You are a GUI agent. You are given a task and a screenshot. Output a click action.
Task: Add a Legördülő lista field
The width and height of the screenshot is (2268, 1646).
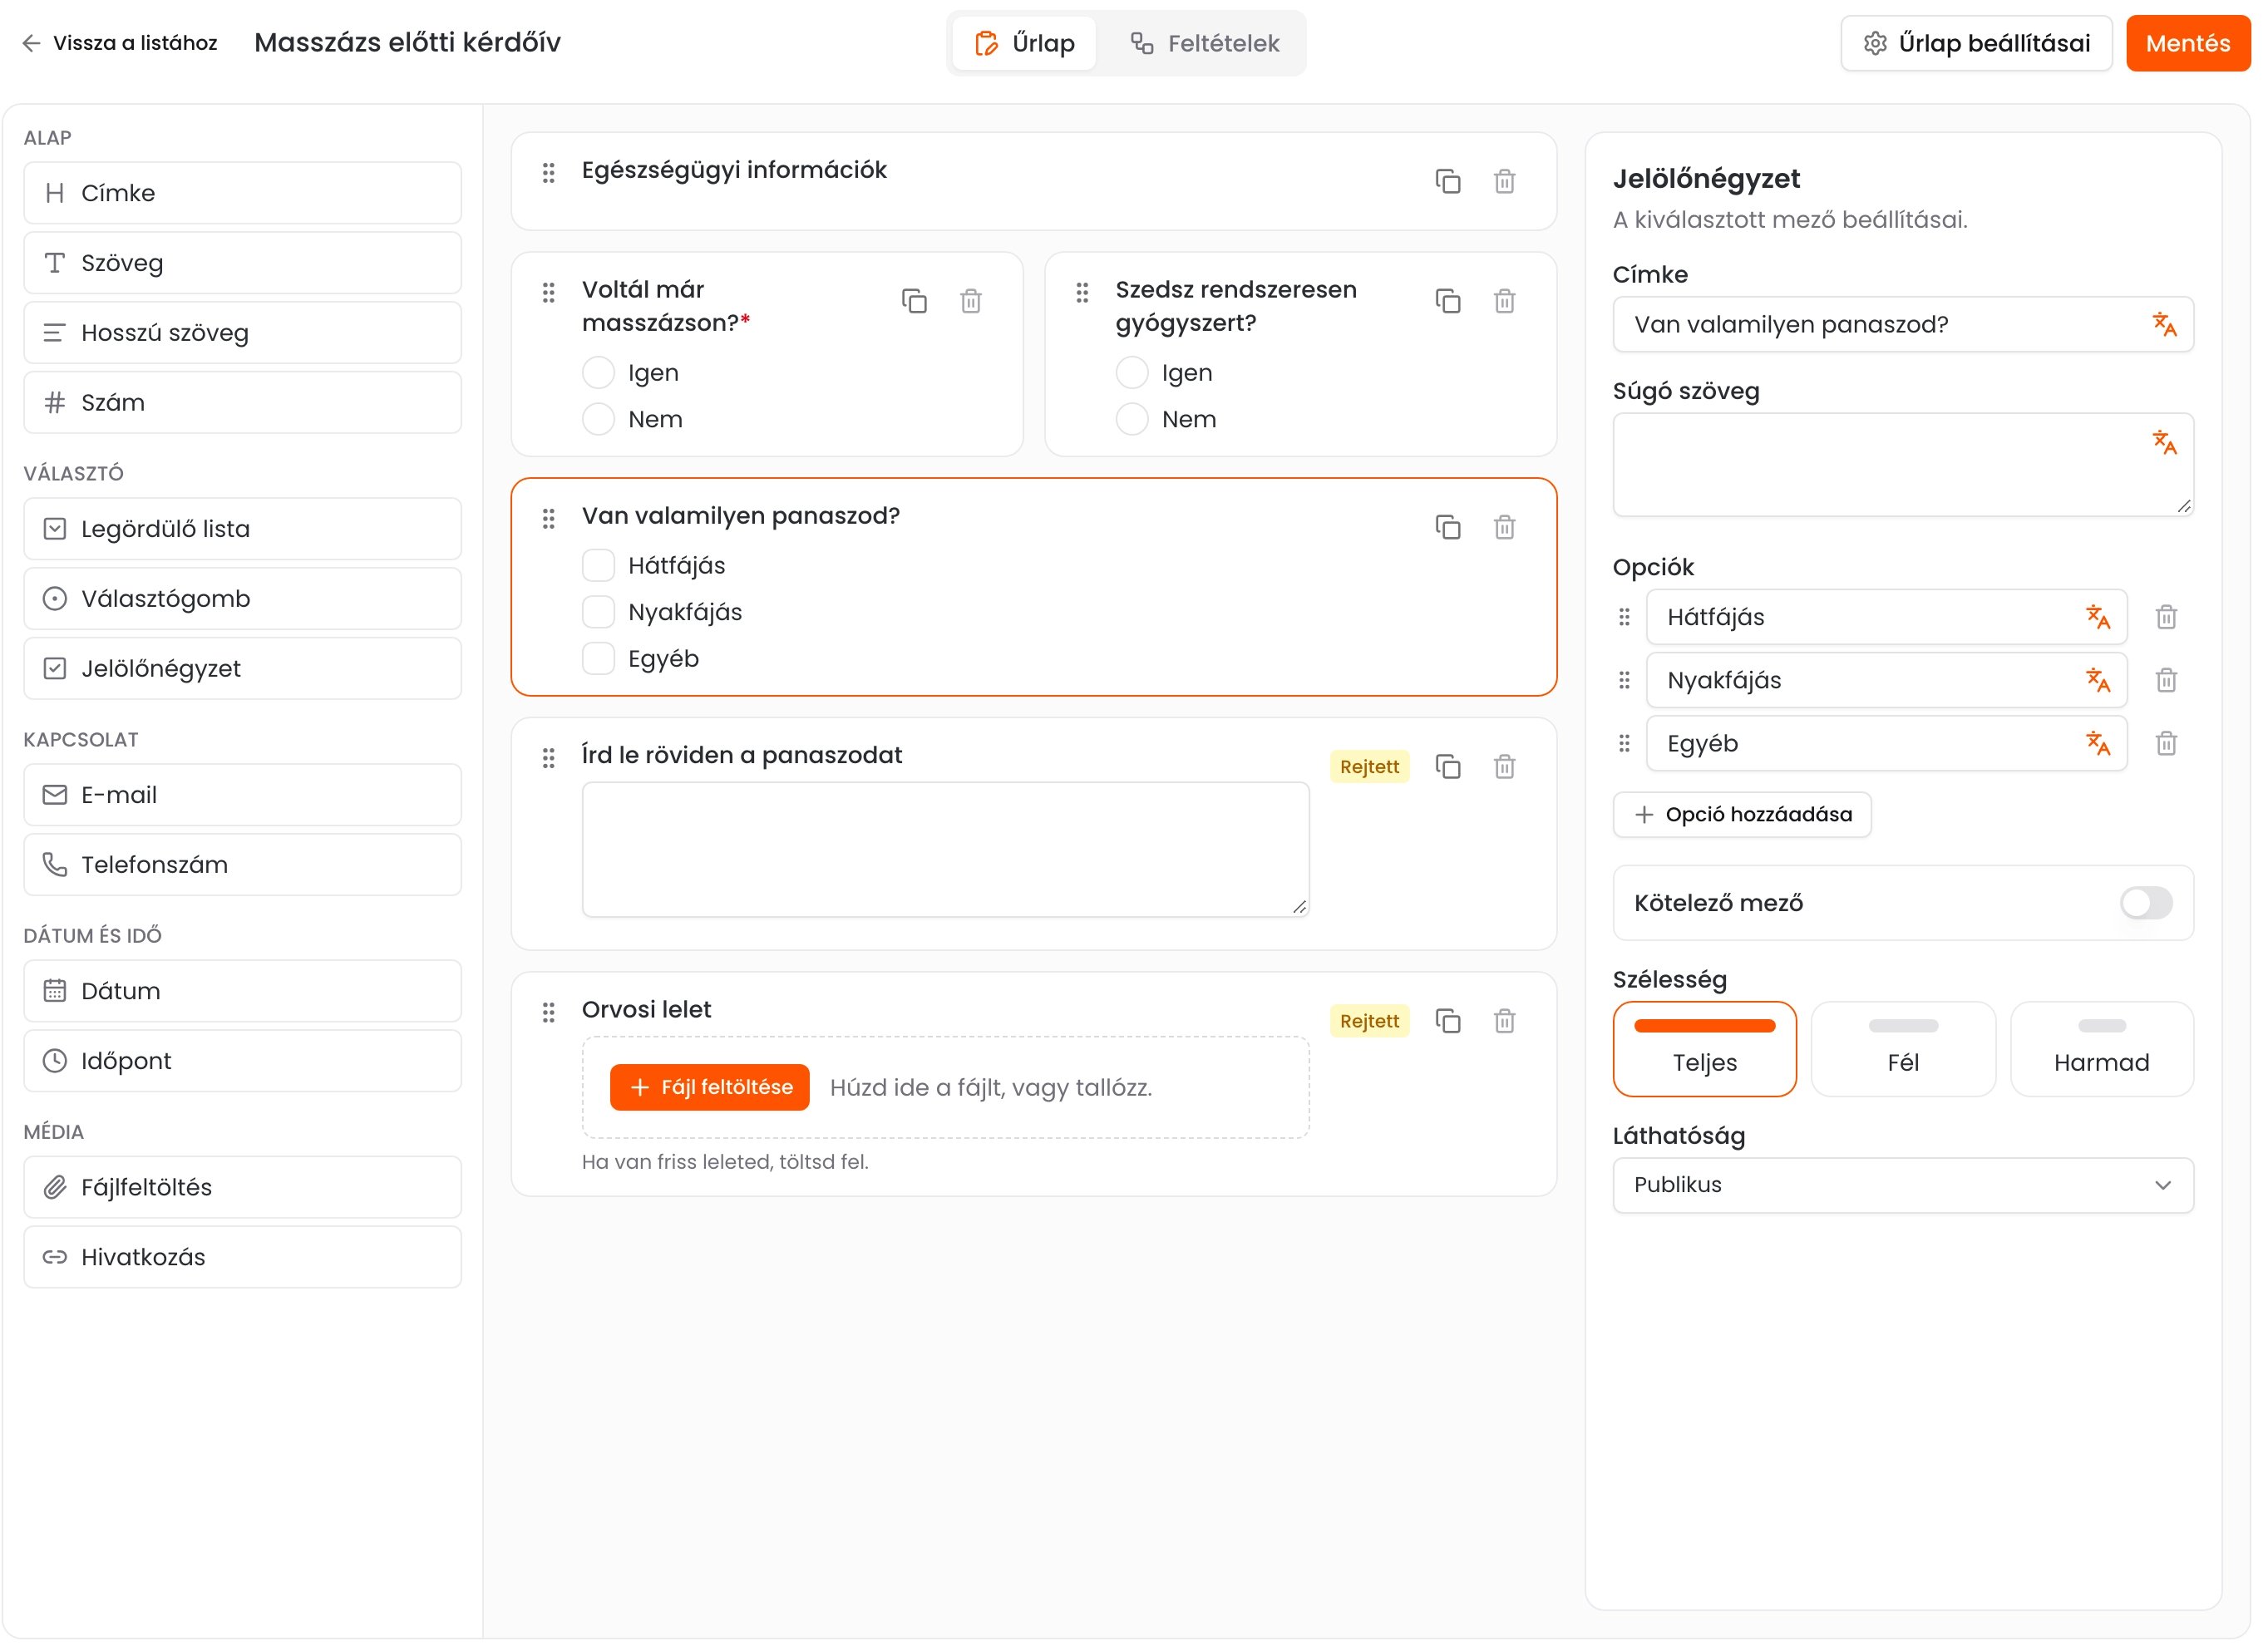(242, 529)
